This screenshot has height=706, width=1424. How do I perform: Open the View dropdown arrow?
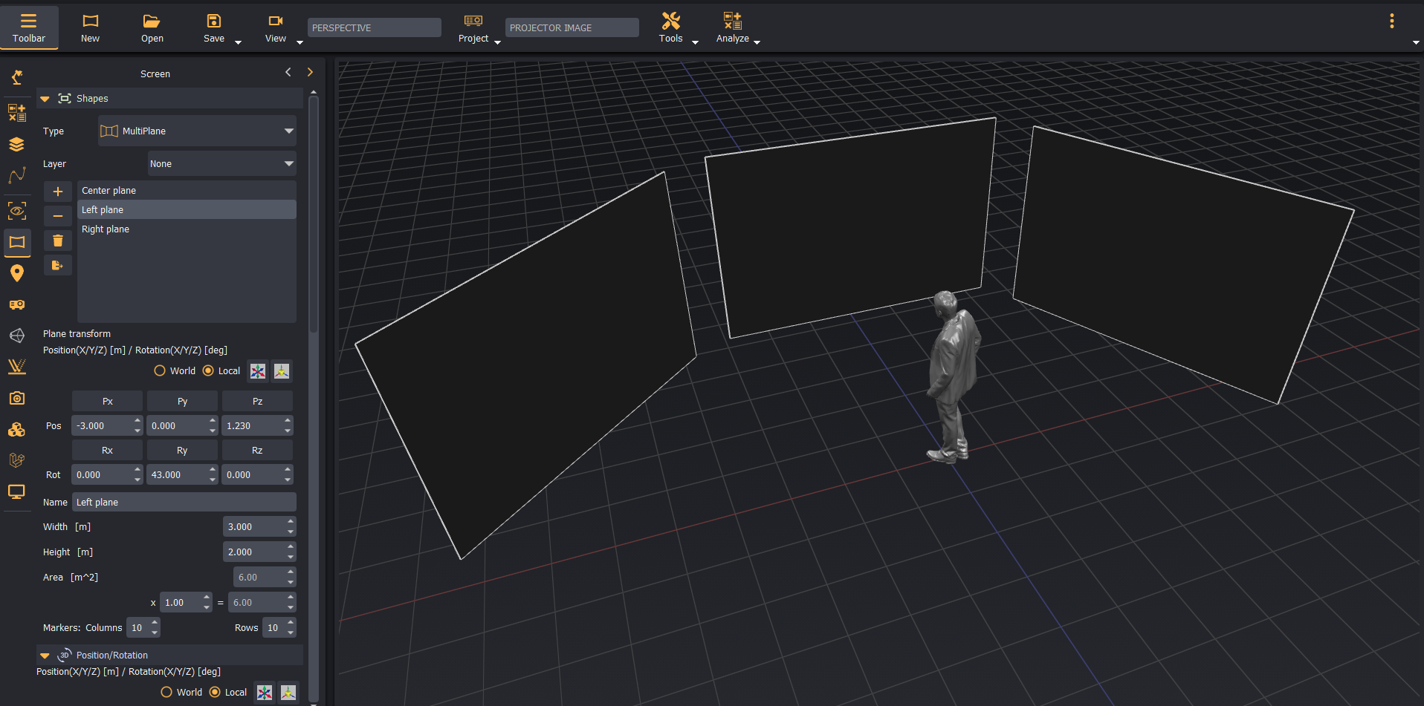click(300, 42)
